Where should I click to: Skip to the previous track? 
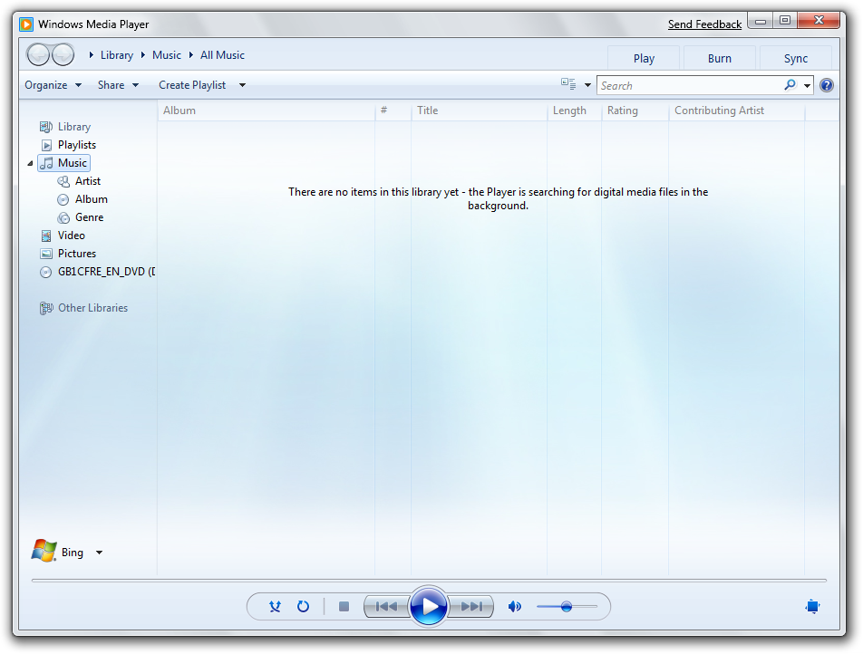coord(386,607)
